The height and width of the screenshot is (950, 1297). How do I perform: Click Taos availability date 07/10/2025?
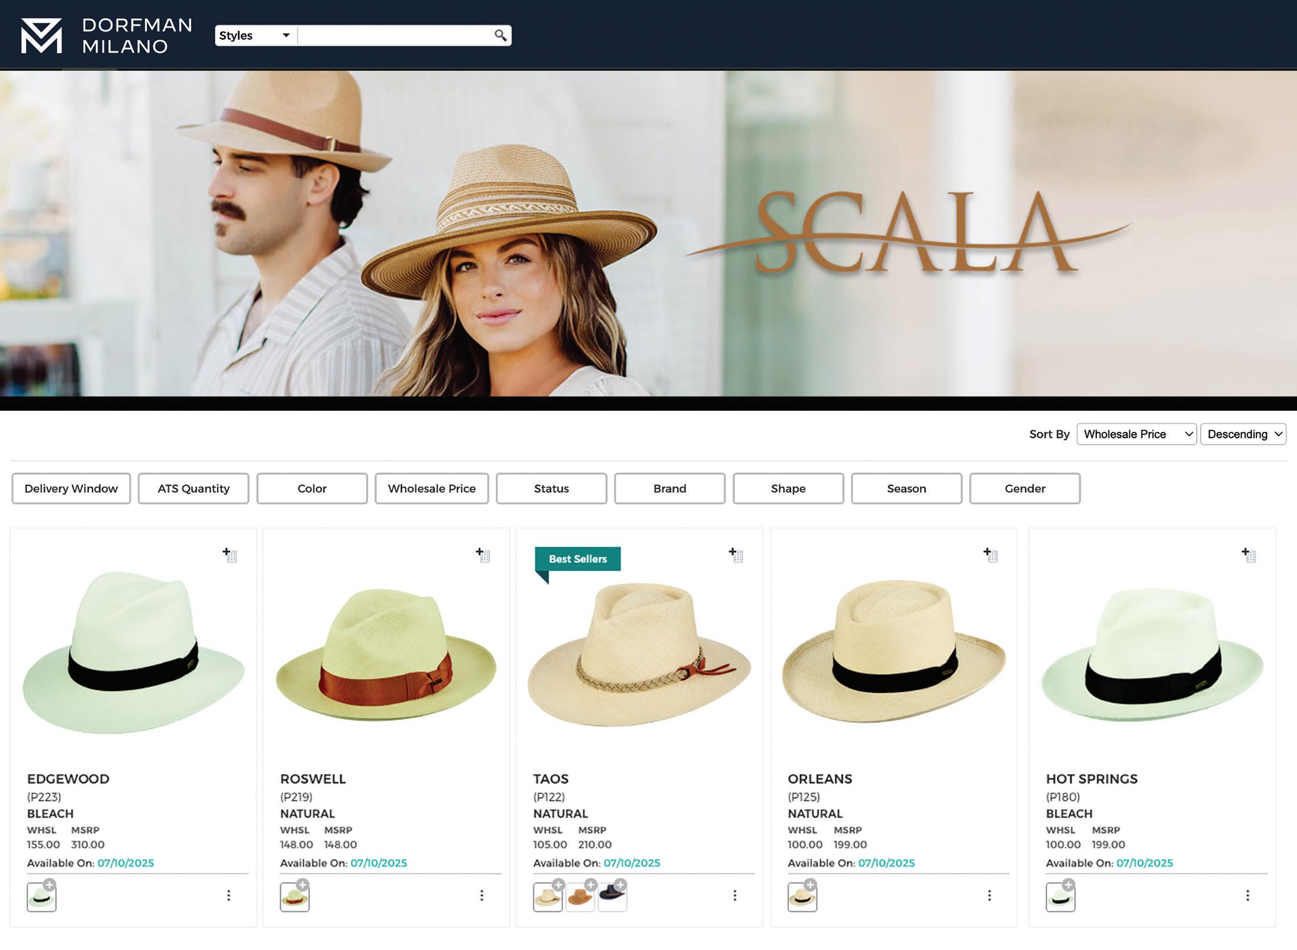[x=632, y=863]
